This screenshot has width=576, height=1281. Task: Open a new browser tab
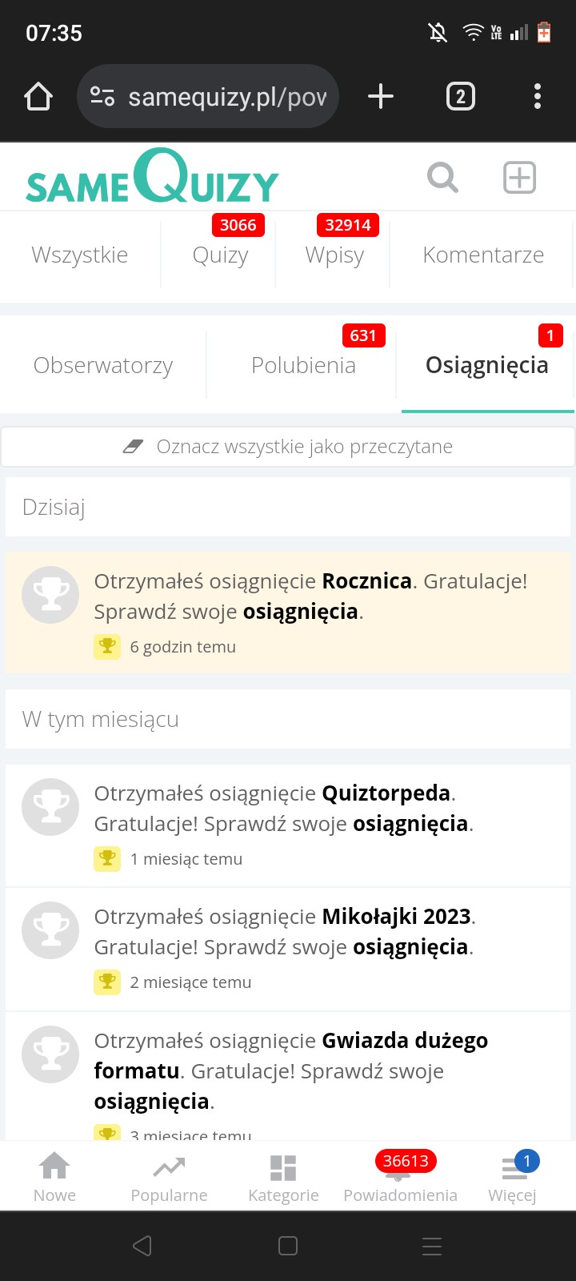(x=381, y=97)
